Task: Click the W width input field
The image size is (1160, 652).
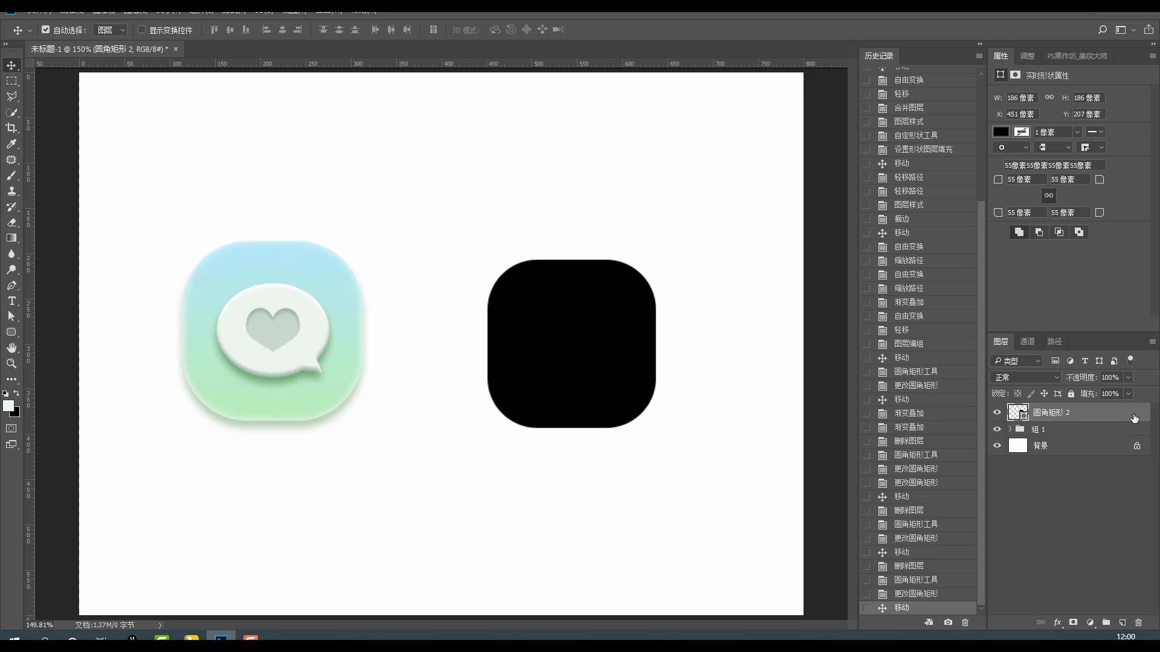Action: point(1021,98)
